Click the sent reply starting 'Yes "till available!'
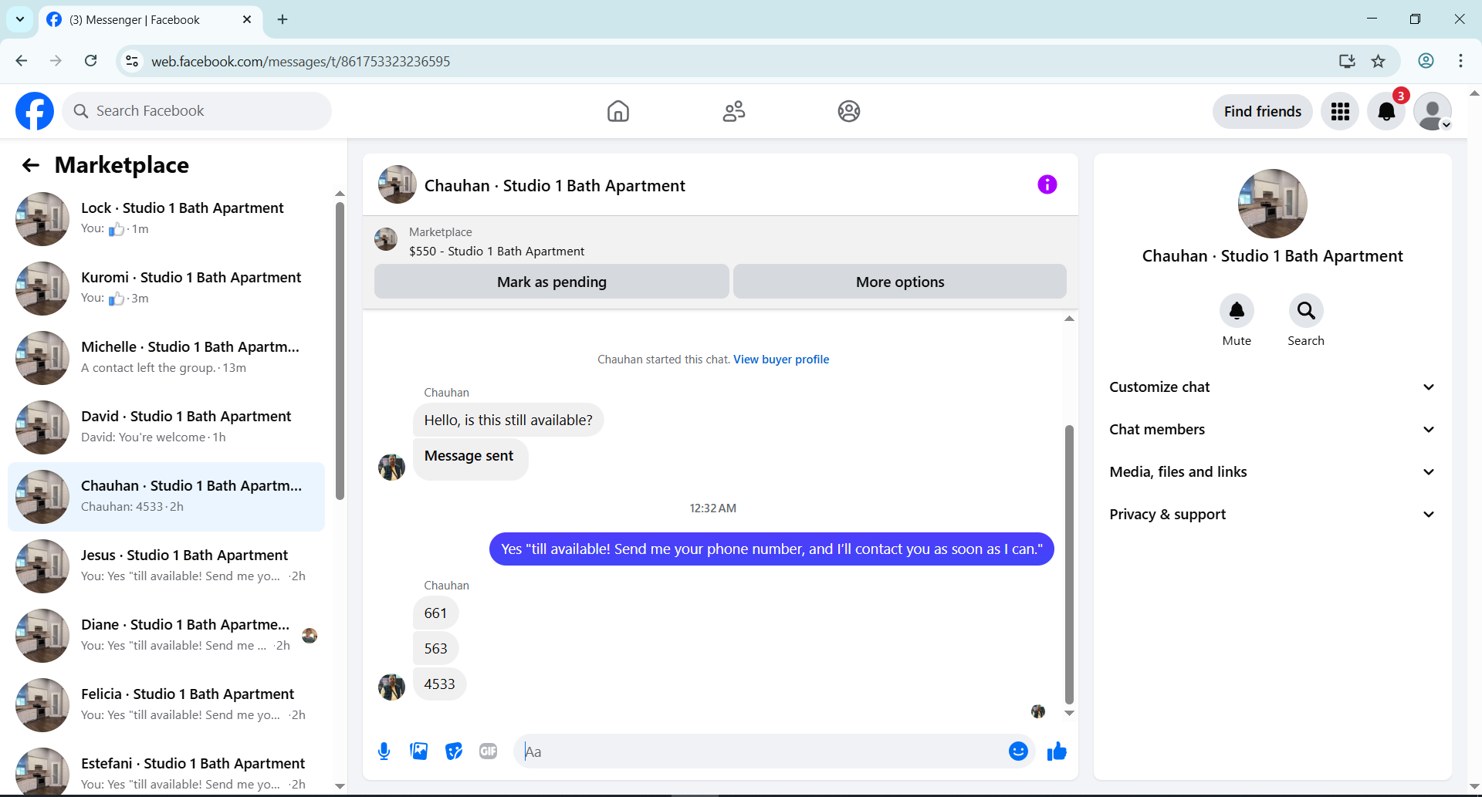This screenshot has height=797, width=1482. [x=772, y=549]
